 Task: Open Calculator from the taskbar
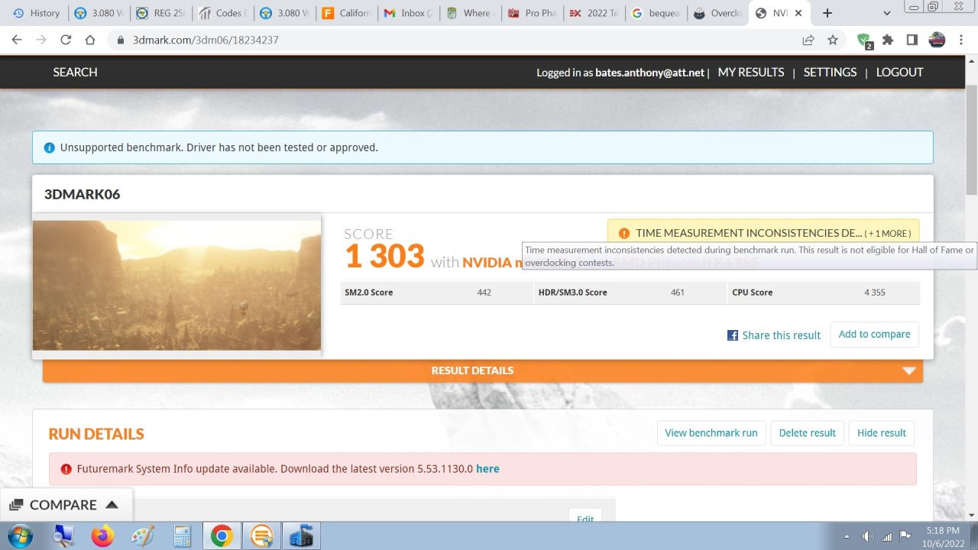[x=182, y=535]
